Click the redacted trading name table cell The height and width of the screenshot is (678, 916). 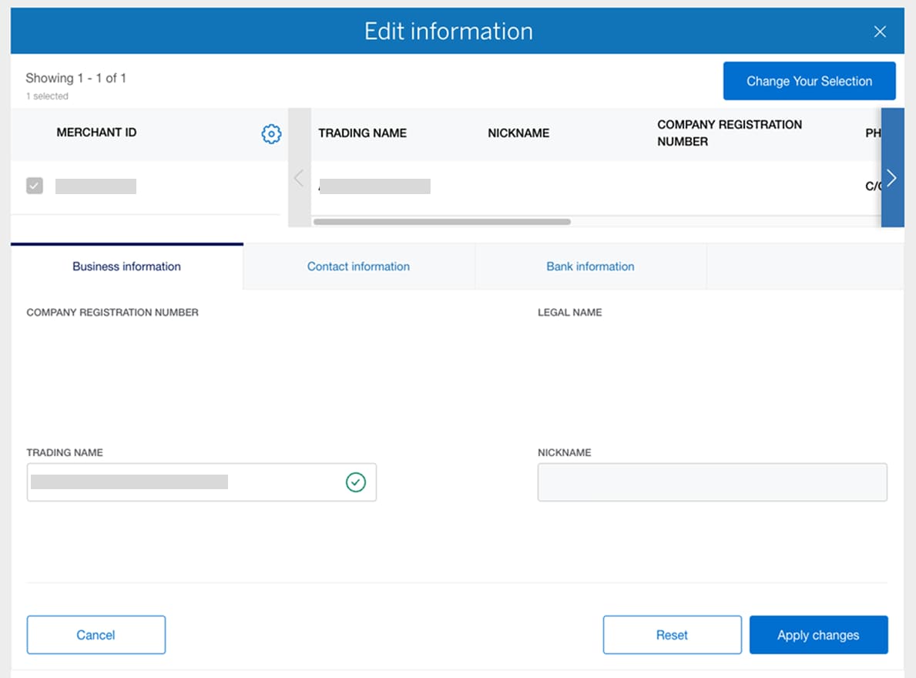374,186
